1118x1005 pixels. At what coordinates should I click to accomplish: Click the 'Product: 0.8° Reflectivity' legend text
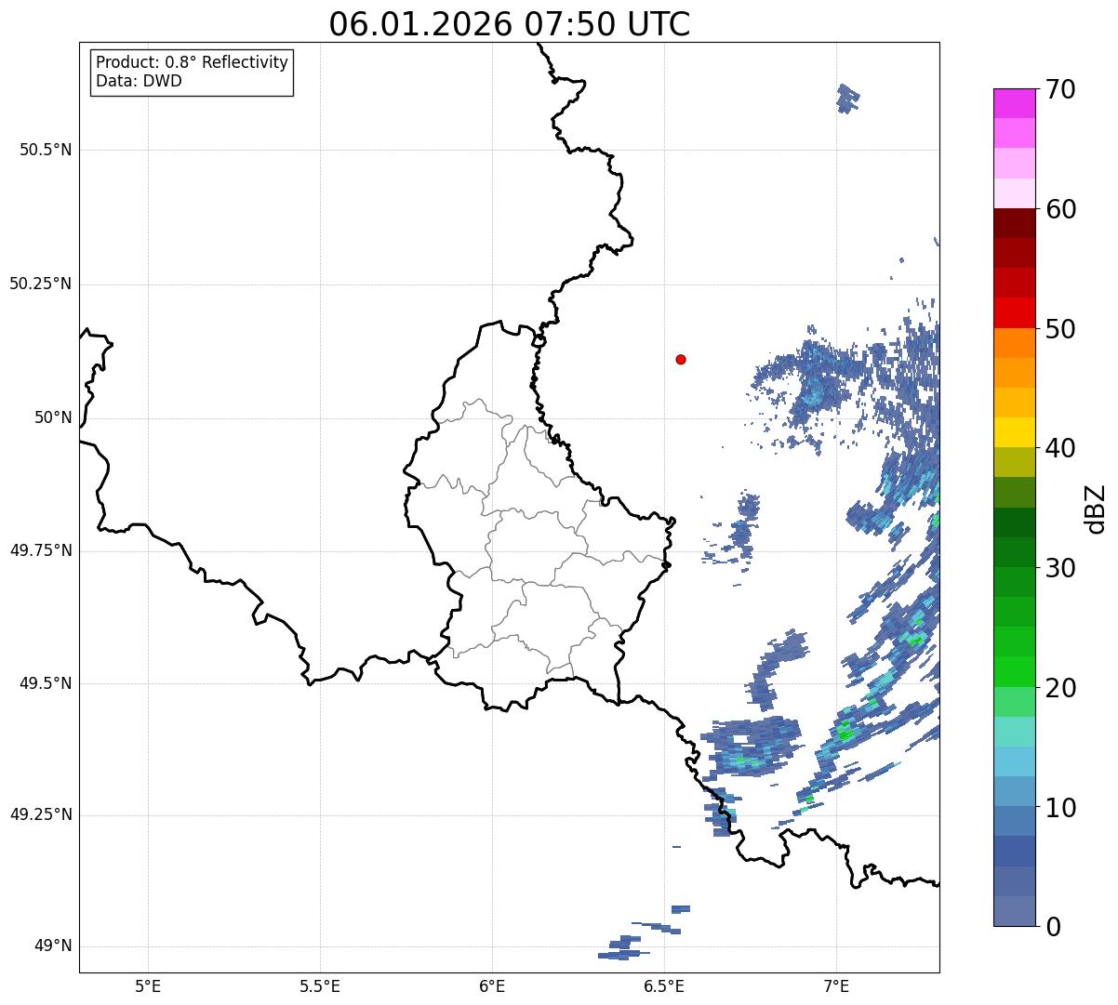point(193,62)
